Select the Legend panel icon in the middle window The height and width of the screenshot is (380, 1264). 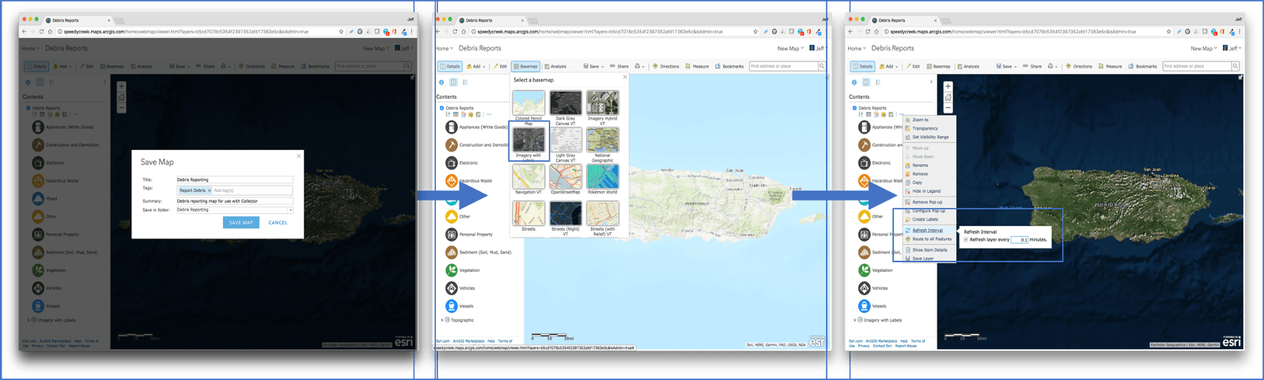point(465,82)
